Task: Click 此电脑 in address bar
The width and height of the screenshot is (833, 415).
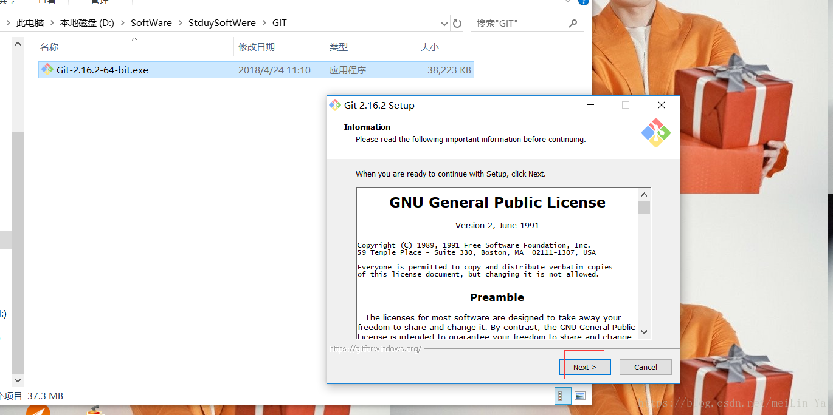Action: pyautogui.click(x=30, y=23)
